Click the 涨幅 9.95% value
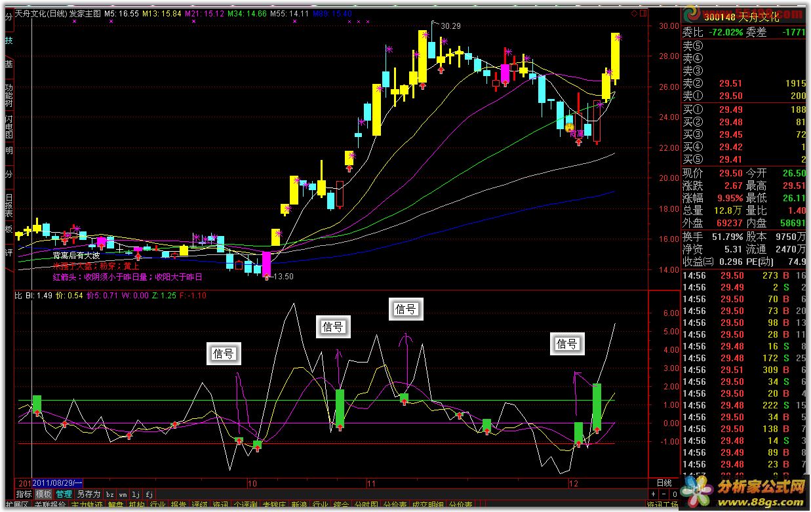This screenshot has height=512, width=811. tap(729, 198)
